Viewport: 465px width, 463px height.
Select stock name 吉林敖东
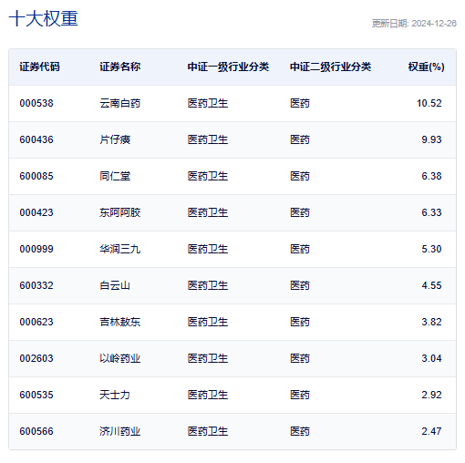click(120, 322)
